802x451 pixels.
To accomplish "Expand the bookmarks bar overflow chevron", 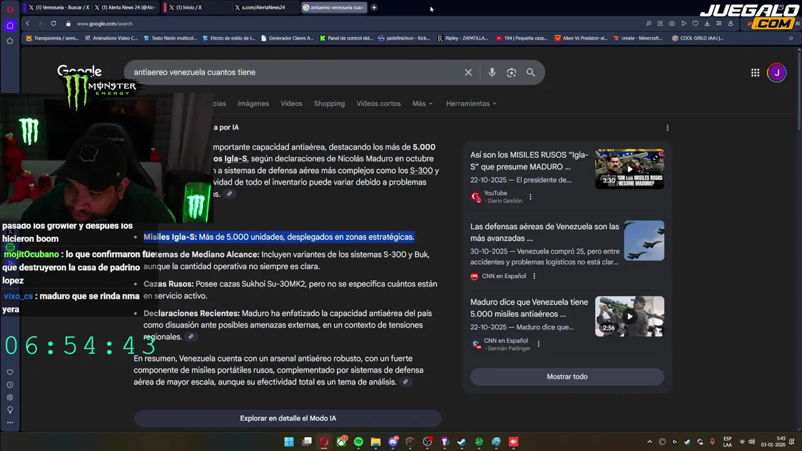I will 791,38.
